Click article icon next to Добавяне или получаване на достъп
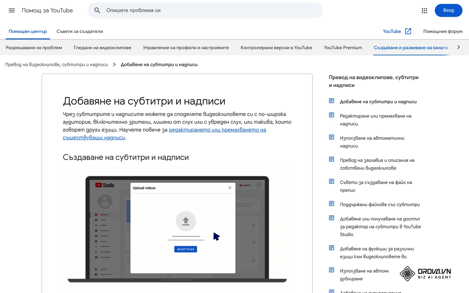469x293 pixels. point(332,218)
